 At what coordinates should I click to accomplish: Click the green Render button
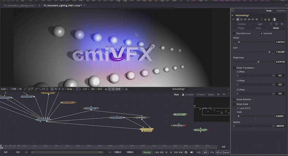coord(147,152)
